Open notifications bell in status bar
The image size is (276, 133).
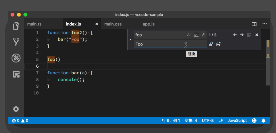point(264,121)
